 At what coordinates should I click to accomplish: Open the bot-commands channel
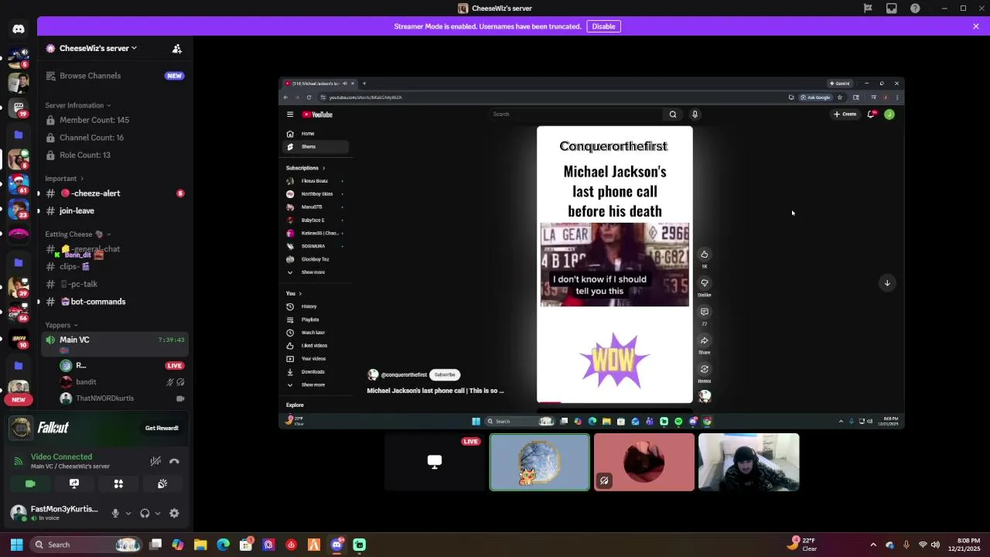pyautogui.click(x=115, y=302)
